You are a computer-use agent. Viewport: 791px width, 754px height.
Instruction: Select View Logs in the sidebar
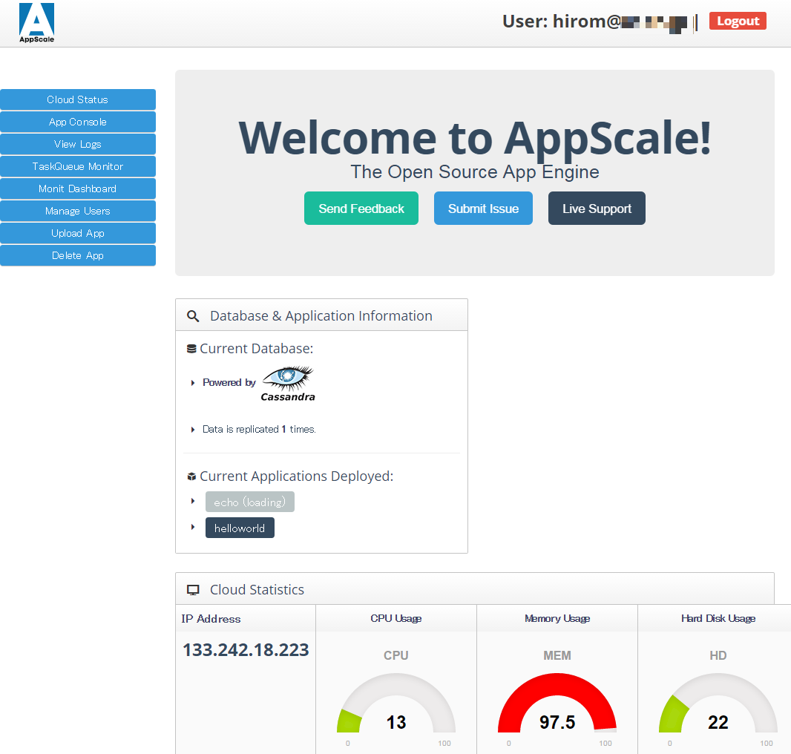tap(78, 144)
